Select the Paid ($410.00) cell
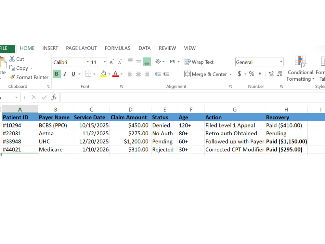The width and height of the screenshot is (325, 244). [x=286, y=125]
